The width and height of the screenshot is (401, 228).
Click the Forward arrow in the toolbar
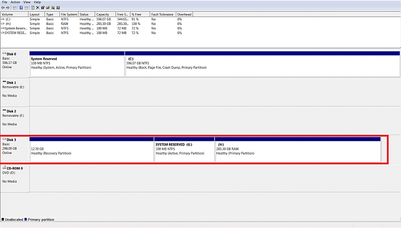(x=7, y=7)
